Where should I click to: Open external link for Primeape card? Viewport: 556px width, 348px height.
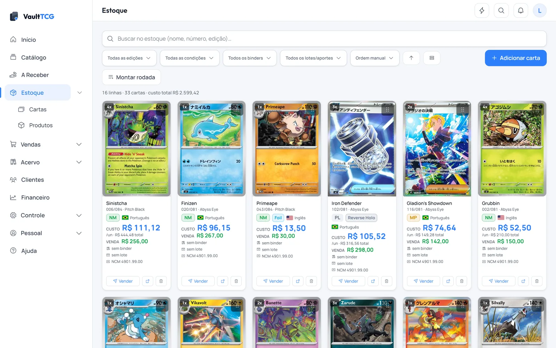pyautogui.click(x=298, y=281)
